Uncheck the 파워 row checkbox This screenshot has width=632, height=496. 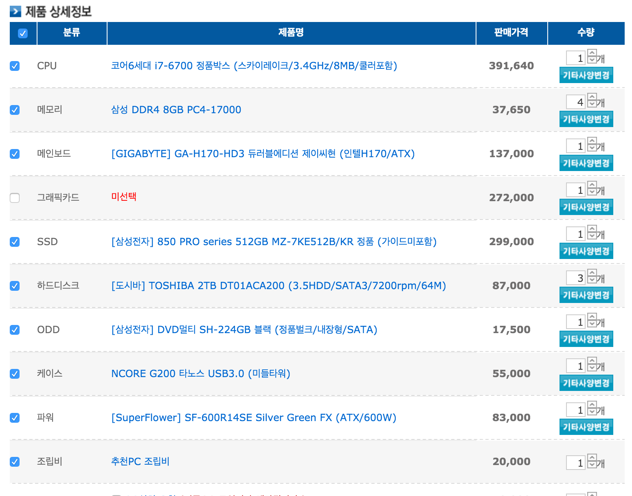15,418
